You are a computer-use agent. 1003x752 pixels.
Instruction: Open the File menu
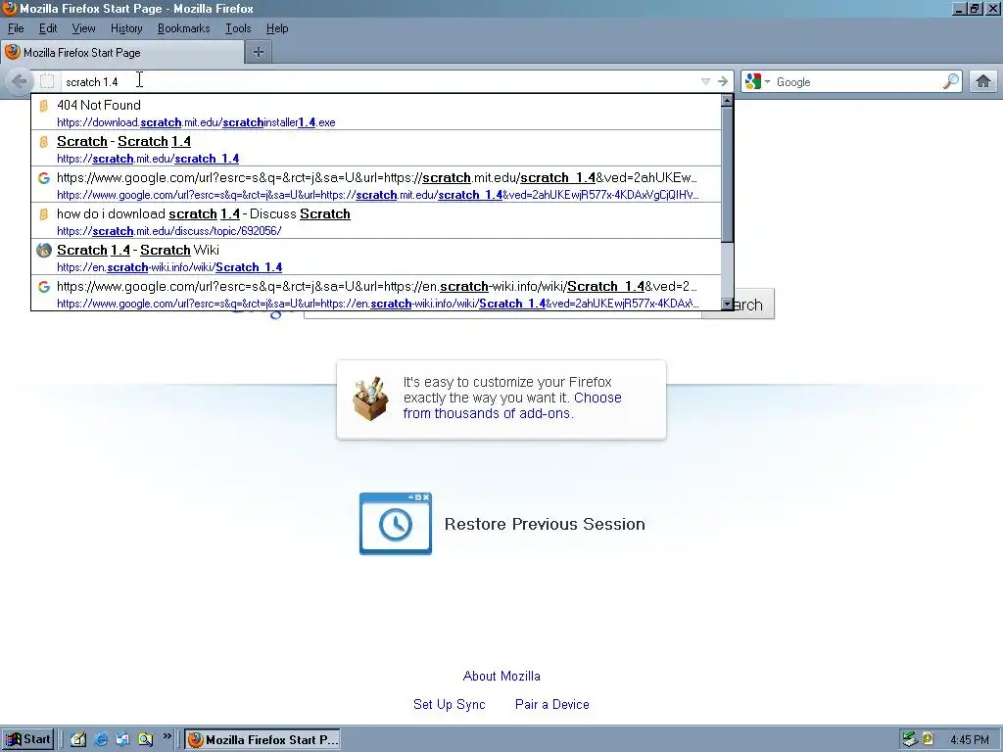pos(16,28)
